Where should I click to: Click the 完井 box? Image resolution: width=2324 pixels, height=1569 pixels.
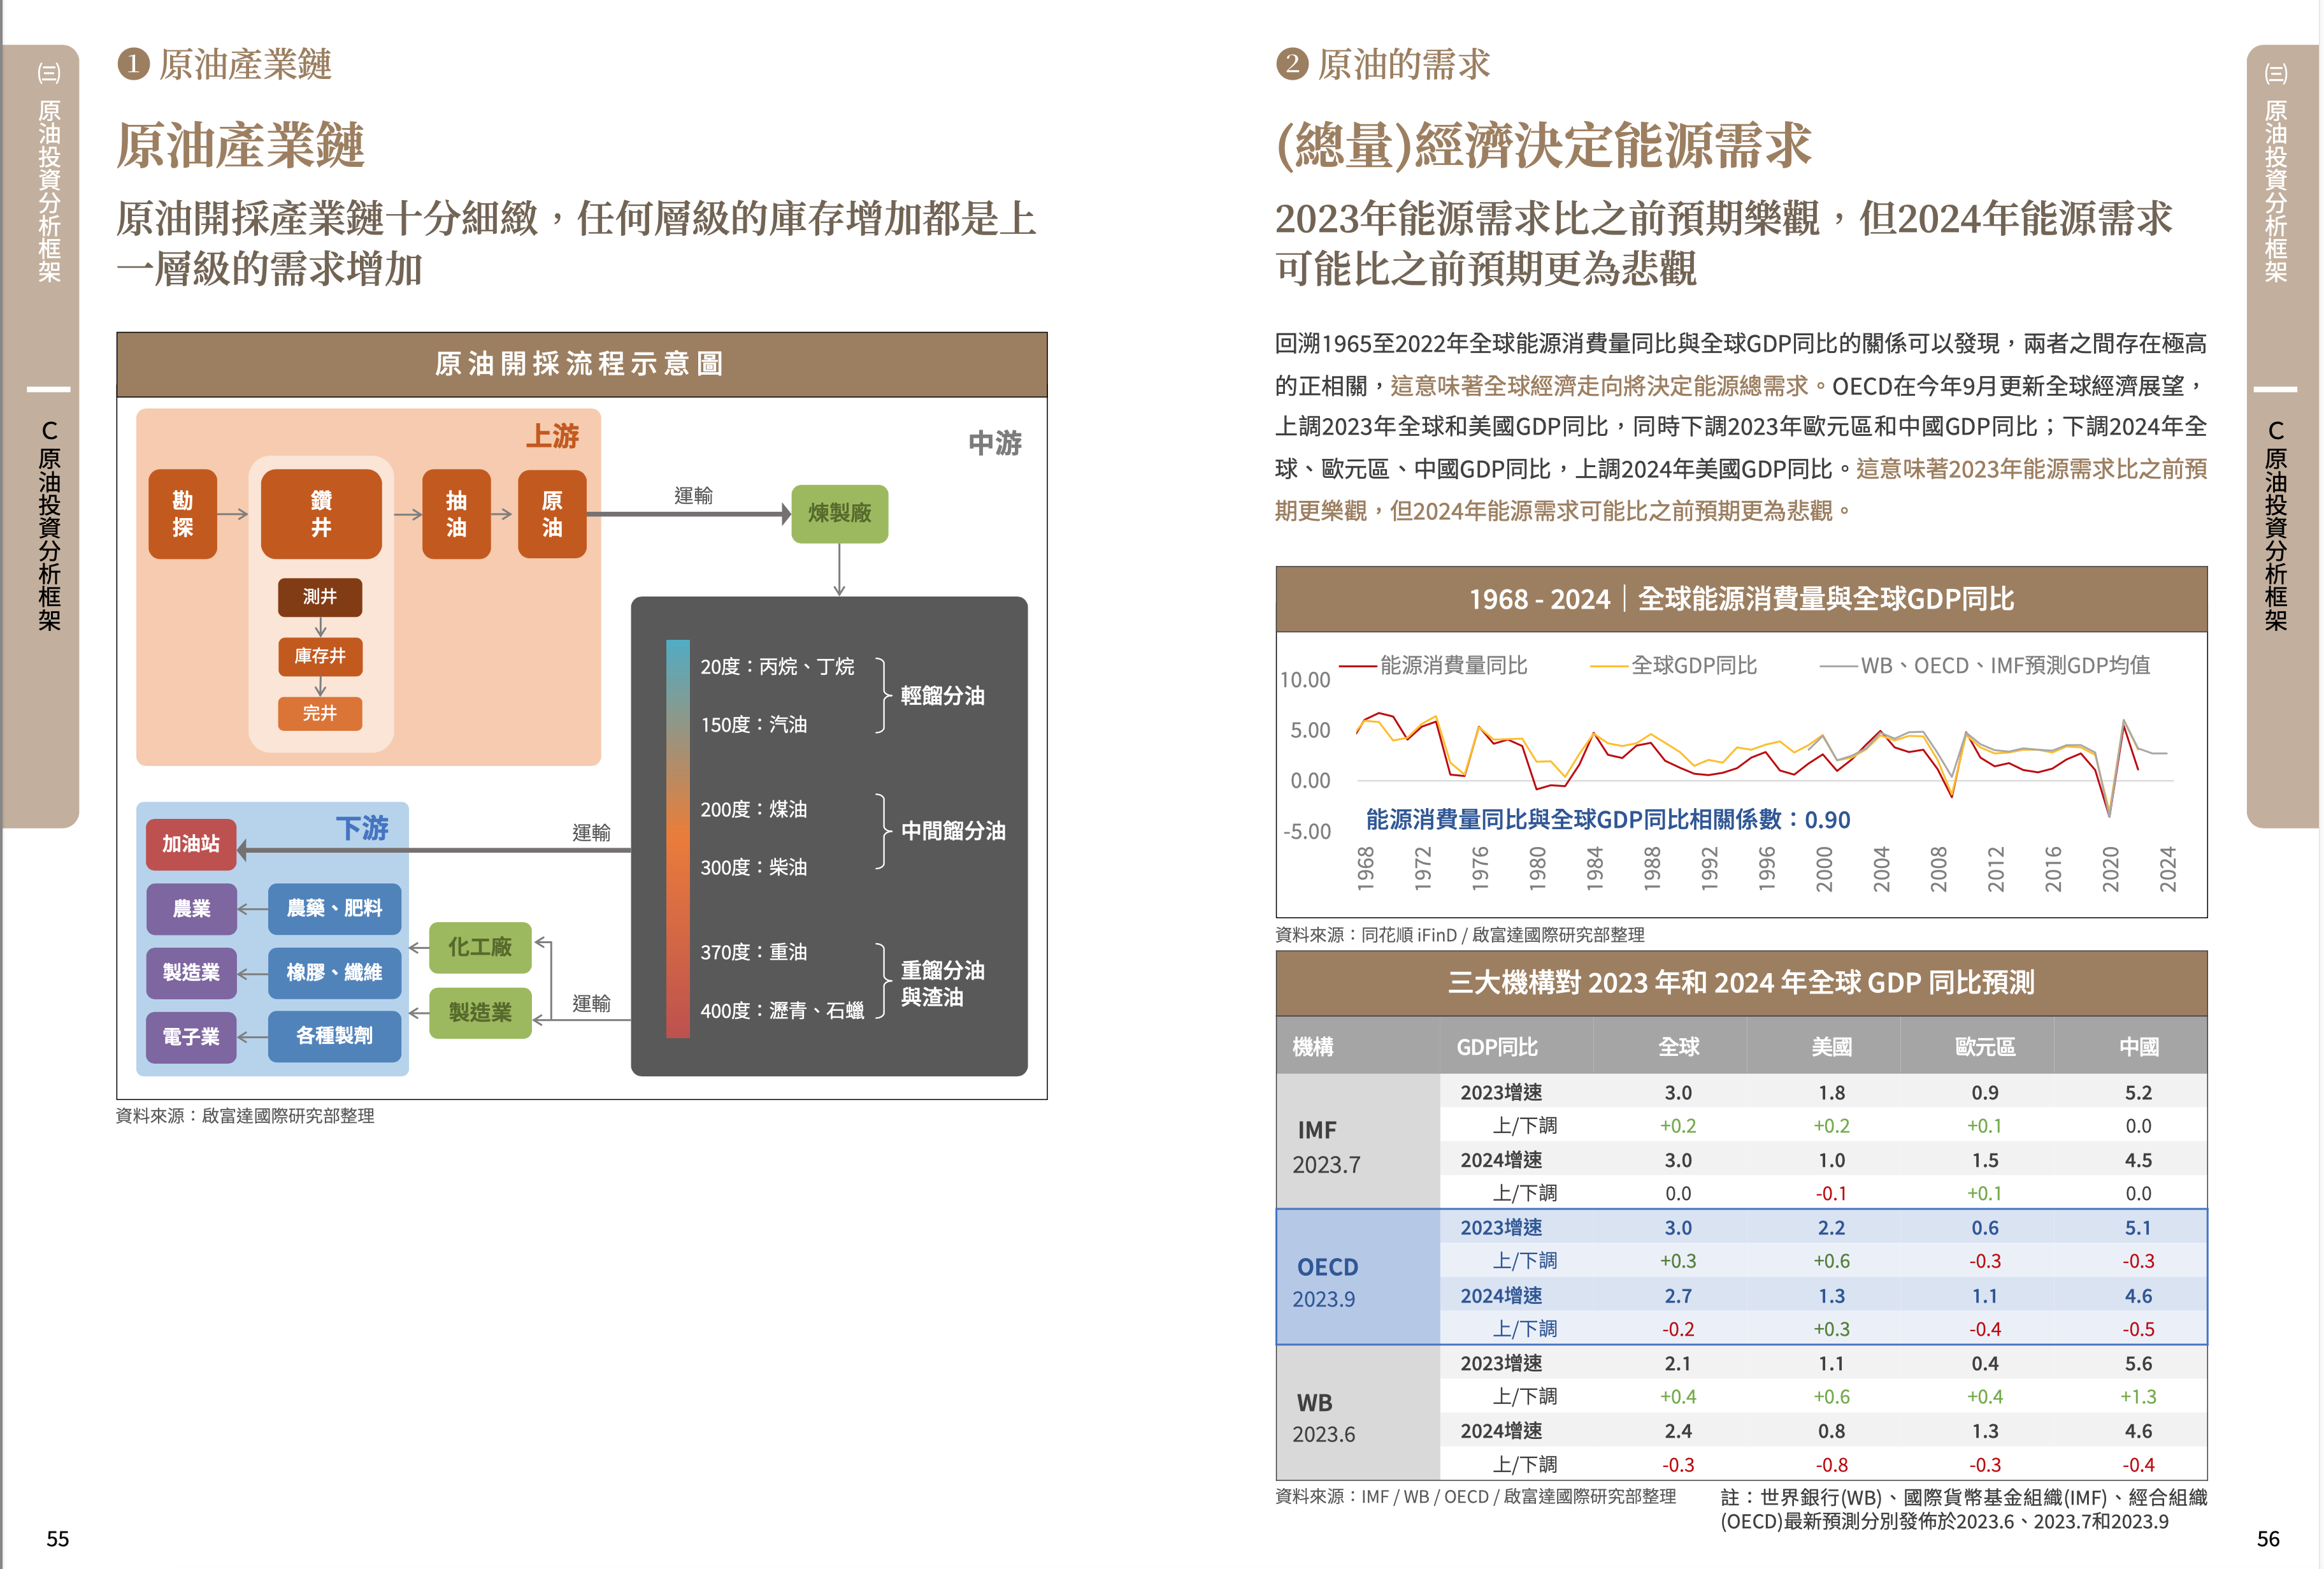(320, 712)
